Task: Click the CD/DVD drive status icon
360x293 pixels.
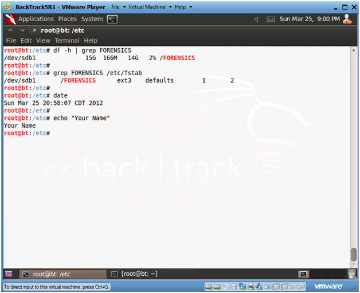Action: (x=226, y=287)
